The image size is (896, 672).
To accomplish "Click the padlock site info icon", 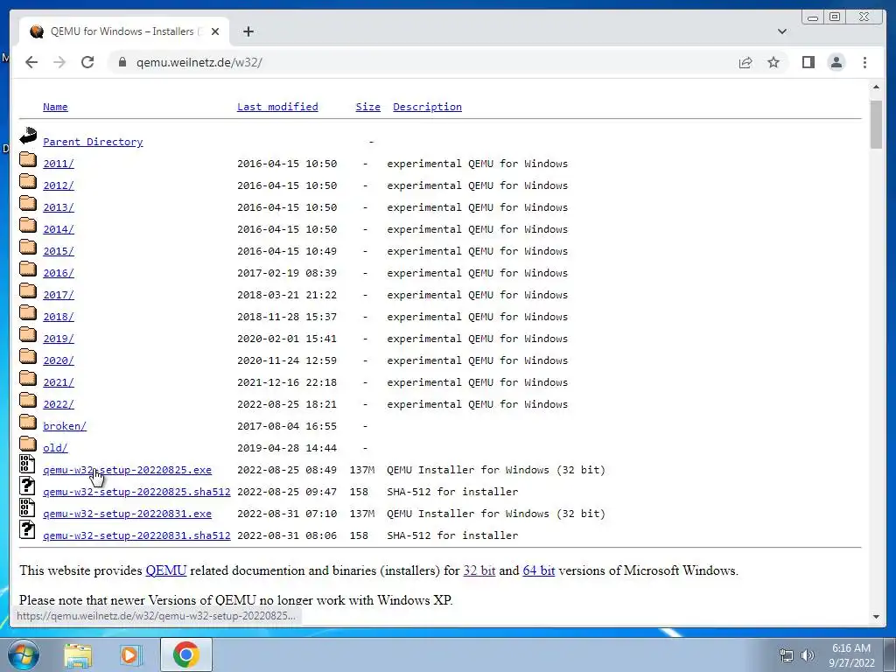I will point(122,62).
